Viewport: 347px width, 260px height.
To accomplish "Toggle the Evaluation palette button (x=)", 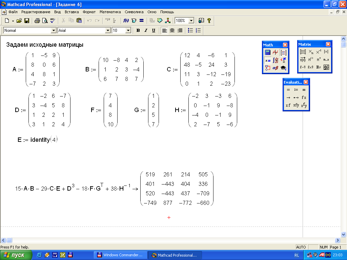I will tap(268, 60).
